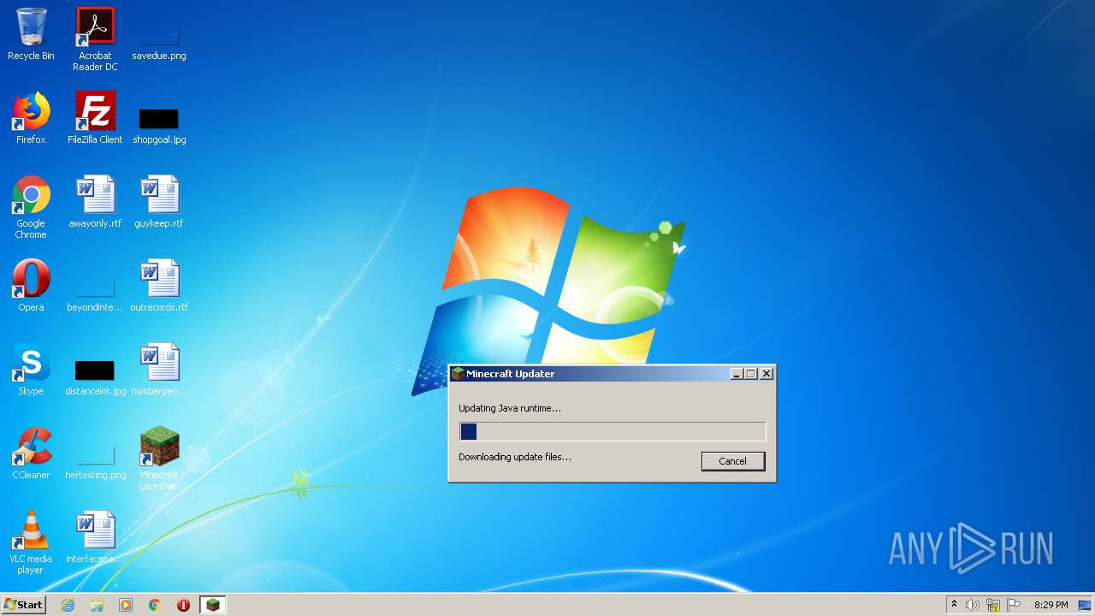Click the Minecraft Updater title text

pos(511,374)
